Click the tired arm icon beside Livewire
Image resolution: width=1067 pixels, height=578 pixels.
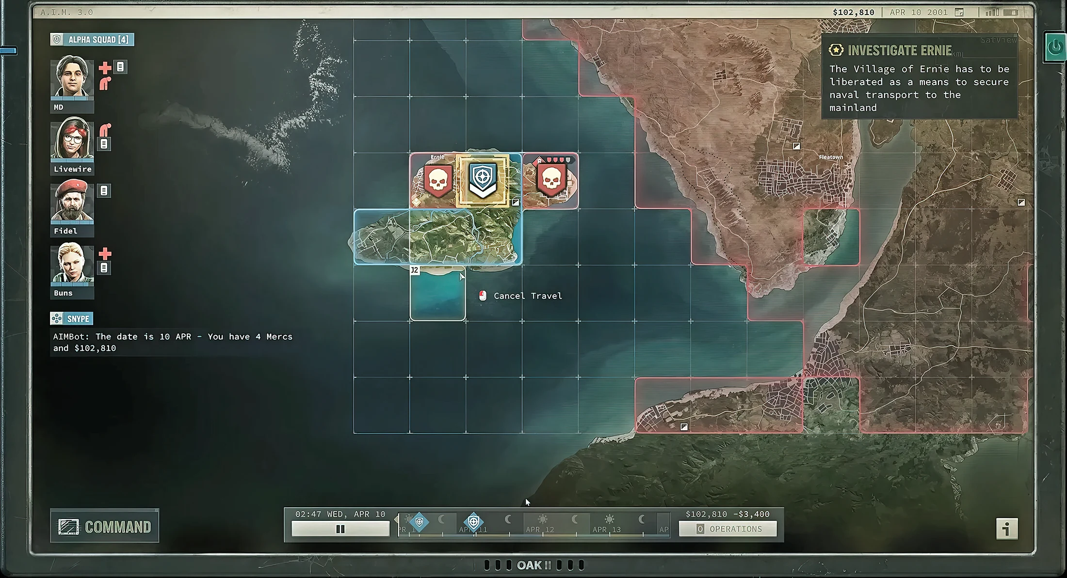click(x=105, y=129)
